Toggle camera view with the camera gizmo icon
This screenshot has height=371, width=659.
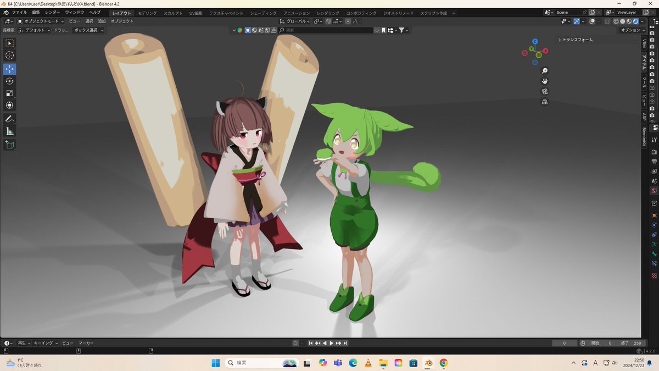545,91
